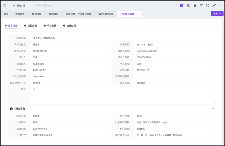Open the 执行过程 tab
The width and height of the screenshot is (225, 146).
coord(69,26)
